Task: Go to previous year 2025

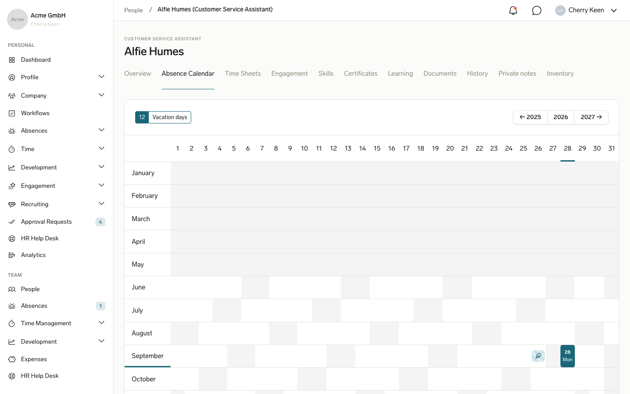Action: [530, 117]
